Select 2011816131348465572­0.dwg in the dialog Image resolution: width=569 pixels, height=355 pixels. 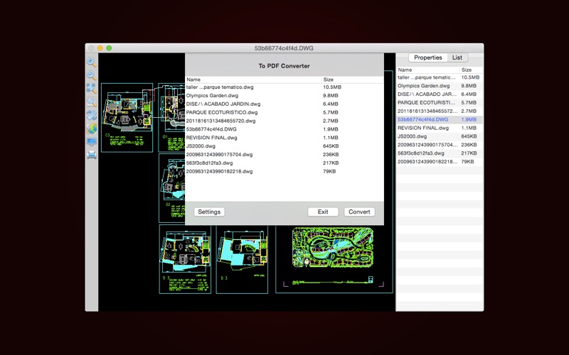(284, 121)
